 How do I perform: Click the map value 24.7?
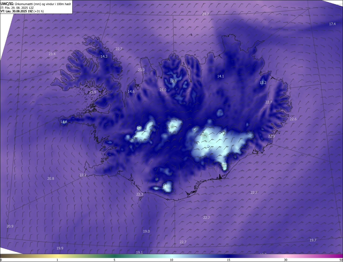tap(206, 14)
